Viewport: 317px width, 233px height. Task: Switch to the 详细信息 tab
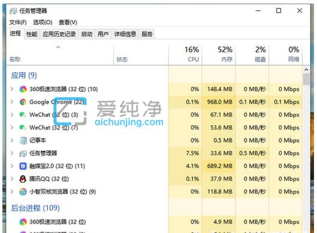(125, 34)
